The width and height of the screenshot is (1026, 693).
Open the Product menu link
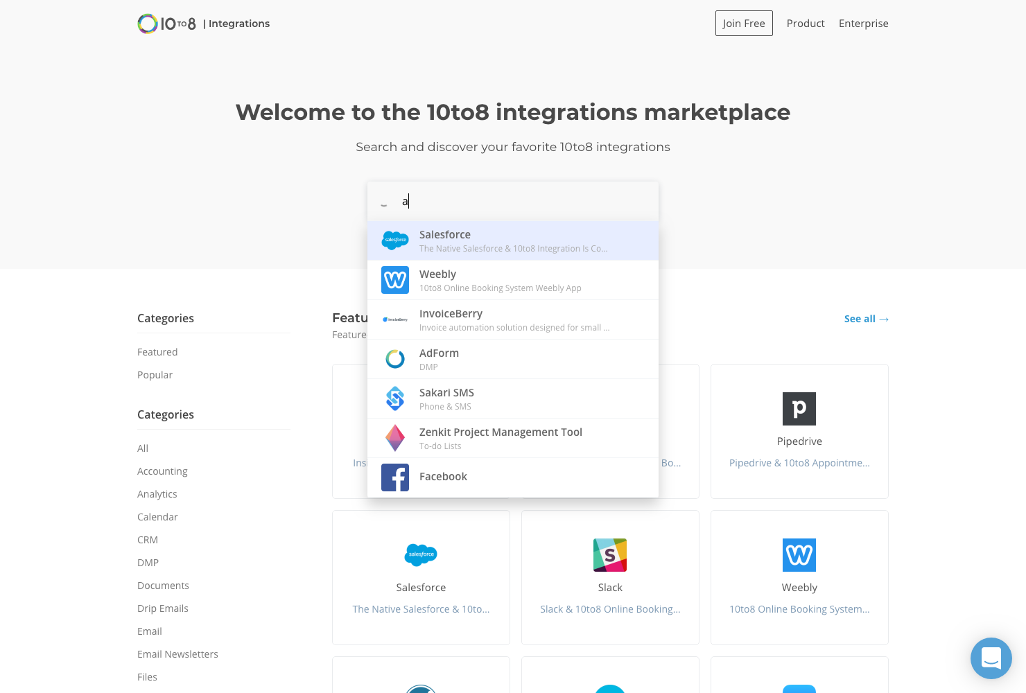coord(806,24)
